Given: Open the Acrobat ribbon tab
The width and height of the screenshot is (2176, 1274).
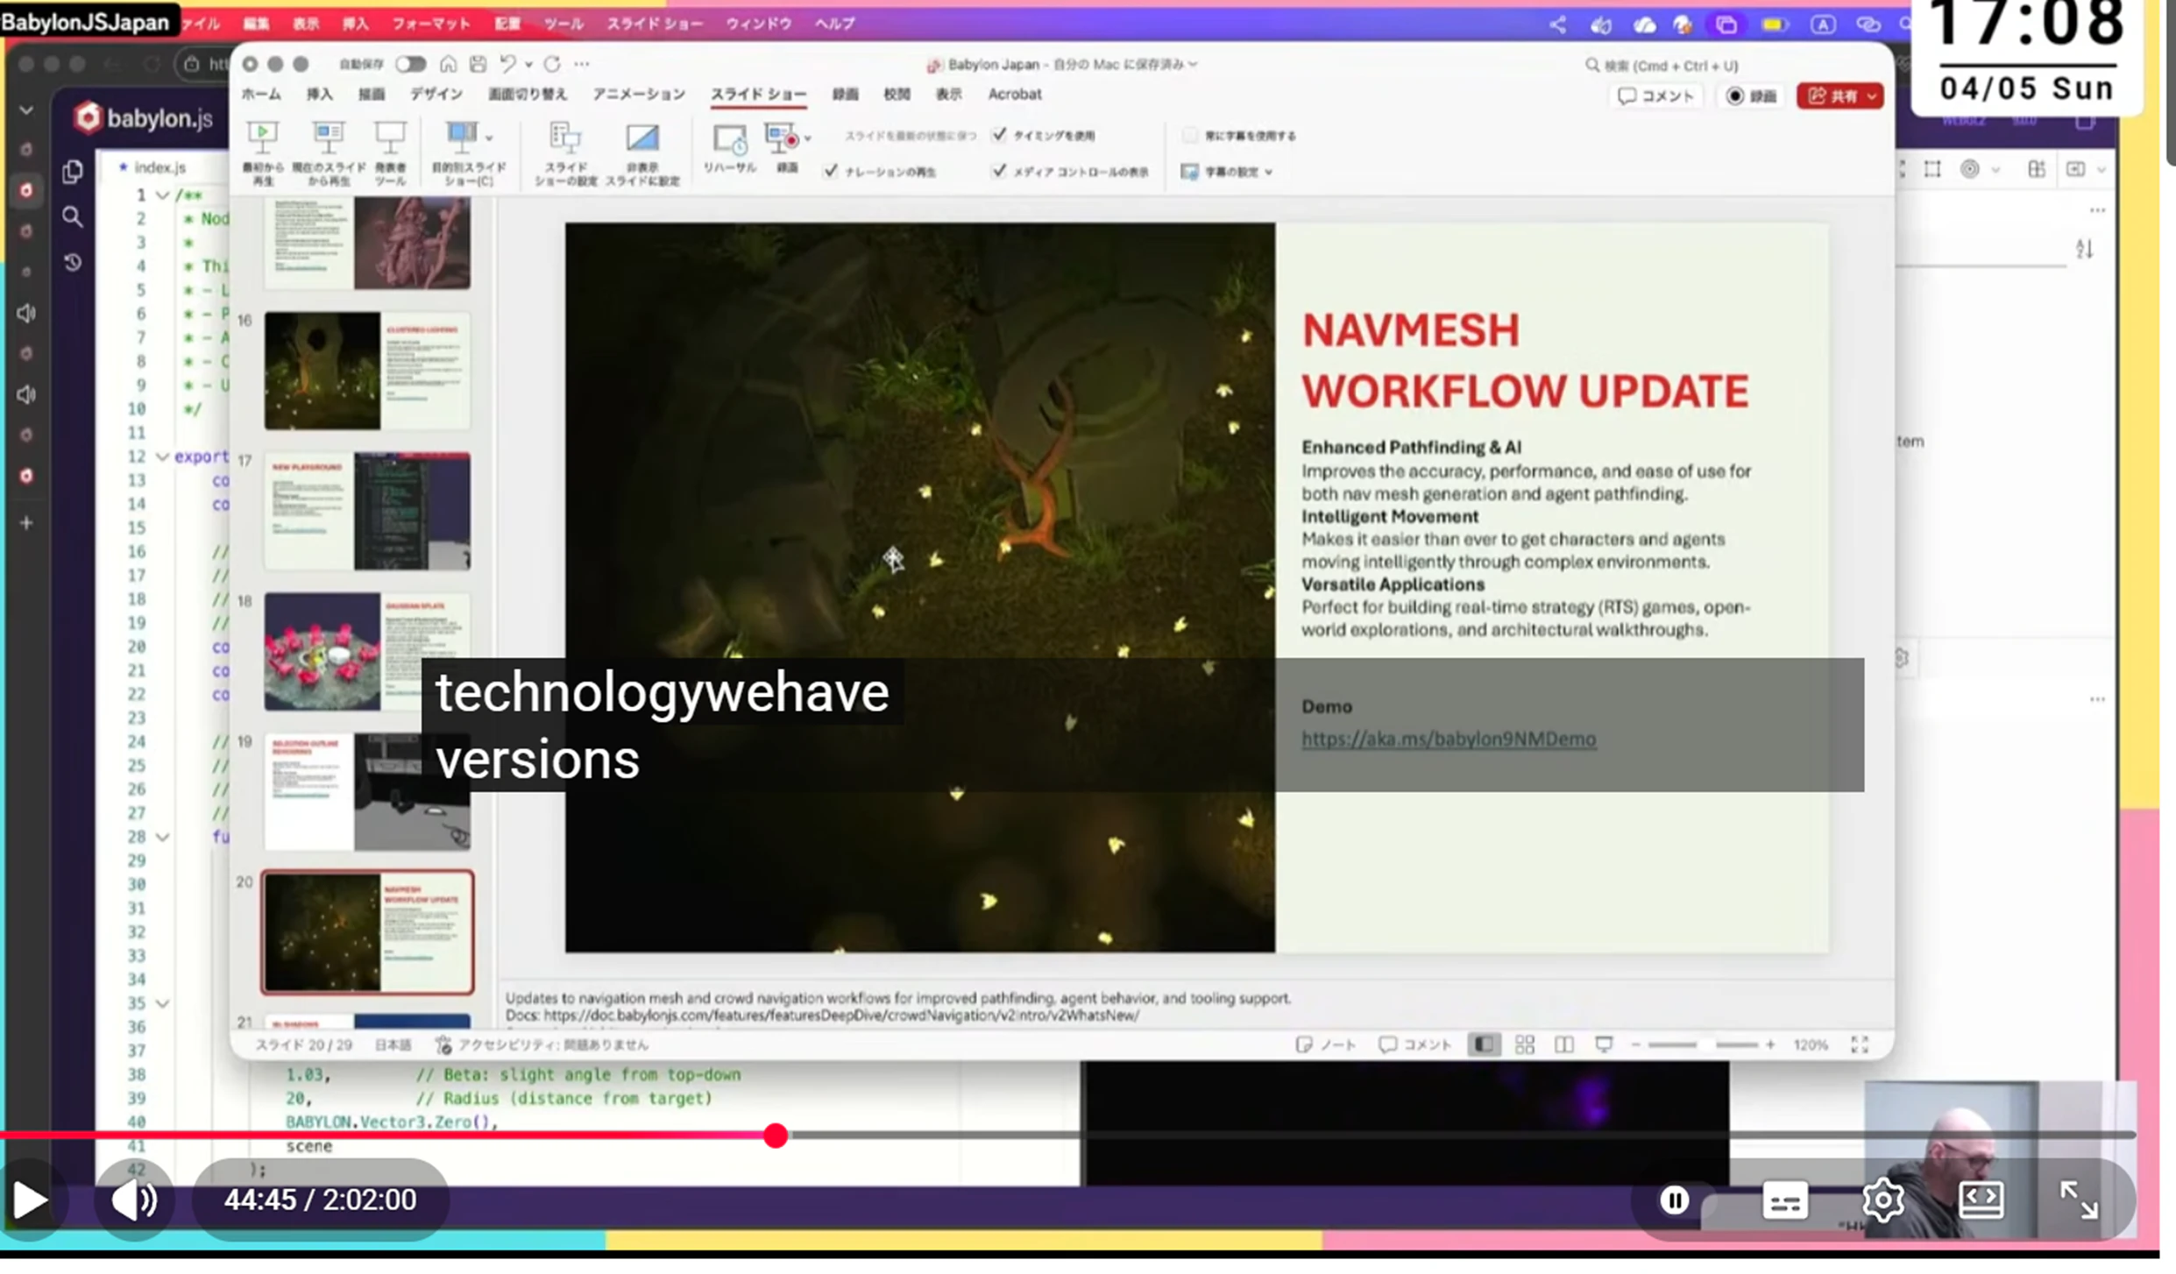Looking at the screenshot, I should tap(1014, 94).
